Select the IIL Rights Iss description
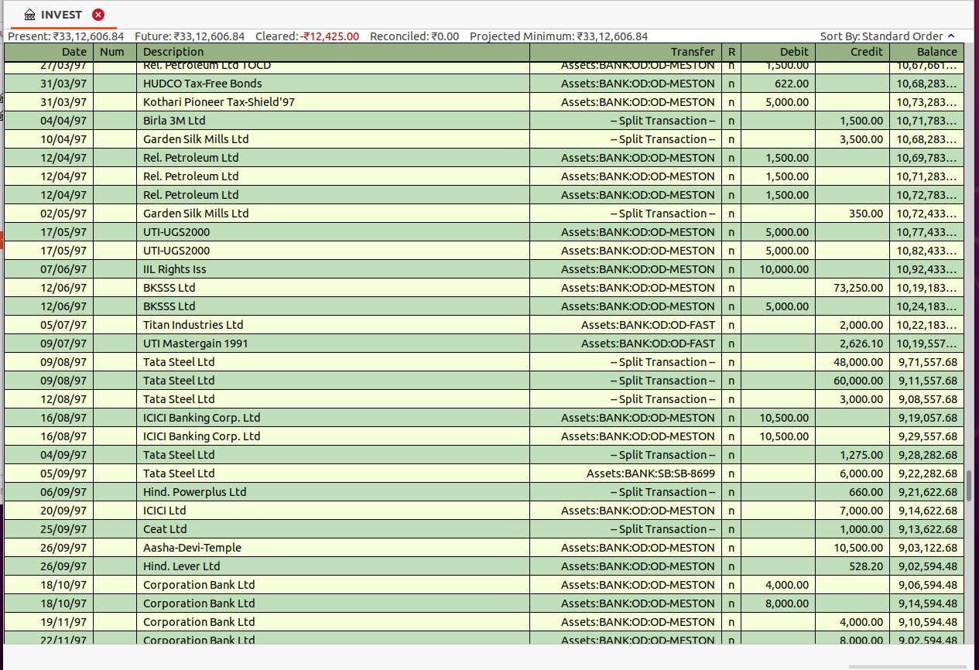The width and height of the screenshot is (979, 670). coord(175,269)
